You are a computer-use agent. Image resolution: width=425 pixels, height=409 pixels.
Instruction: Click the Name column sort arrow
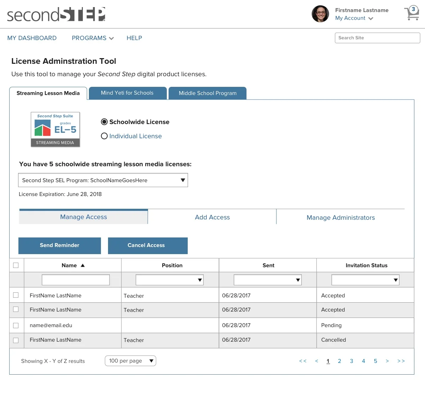coord(82,265)
